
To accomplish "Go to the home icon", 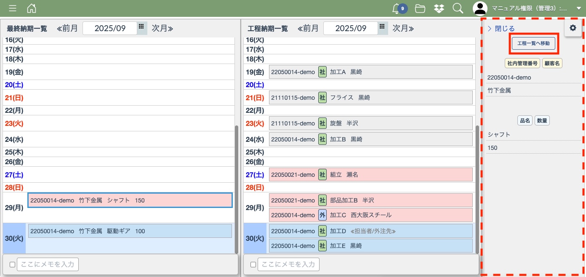I will pyautogui.click(x=32, y=8).
